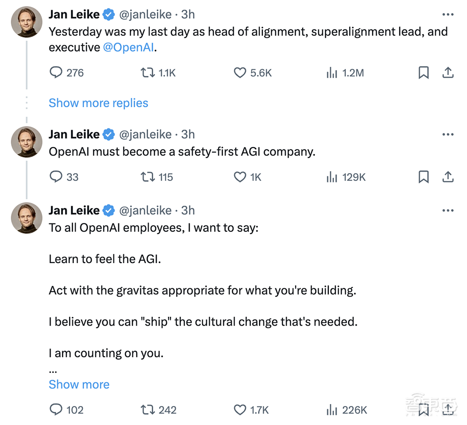View analytics for the 1.2M views tweet
Screen dimensions: 467x425
click(x=332, y=73)
